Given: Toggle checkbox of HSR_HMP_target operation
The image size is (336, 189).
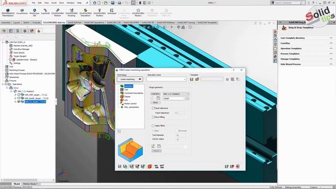Looking at the screenshot, I should [x=19, y=94].
